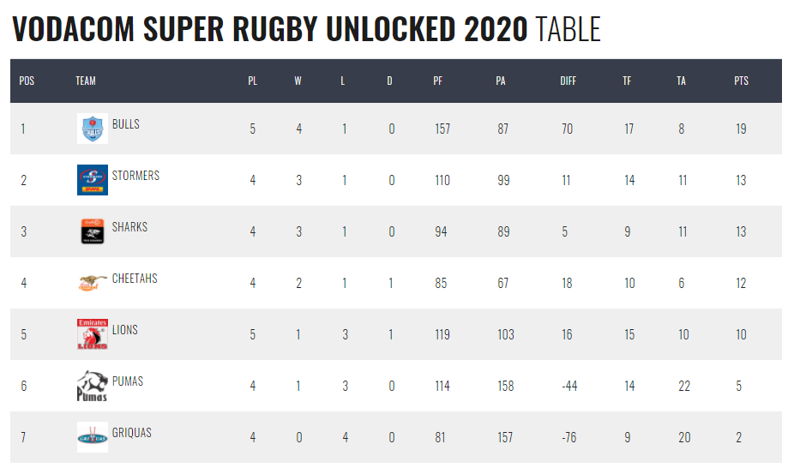Click the PF column header
794x474 pixels.
[x=438, y=81]
